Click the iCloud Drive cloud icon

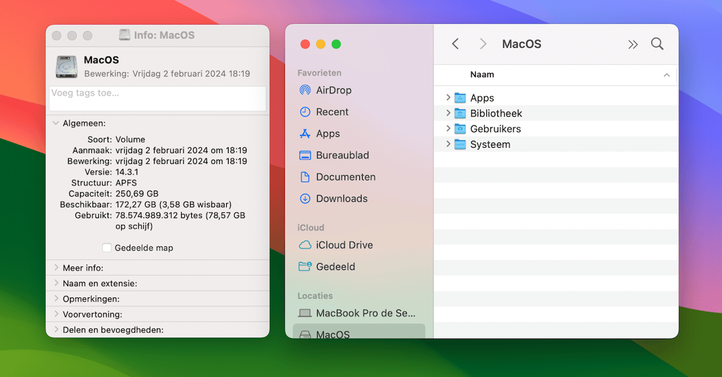pos(305,245)
